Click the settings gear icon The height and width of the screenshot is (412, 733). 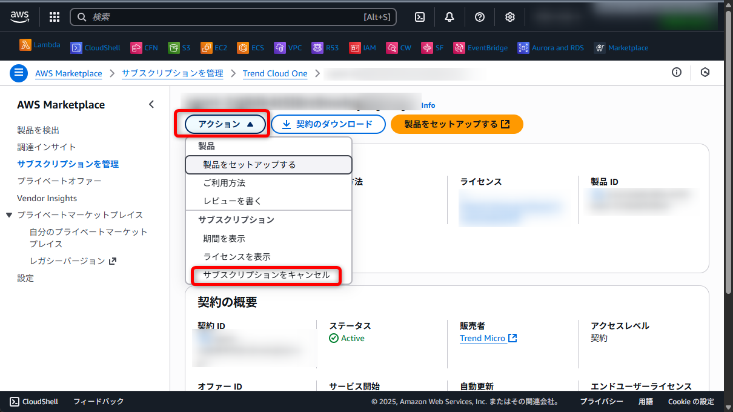coord(509,17)
